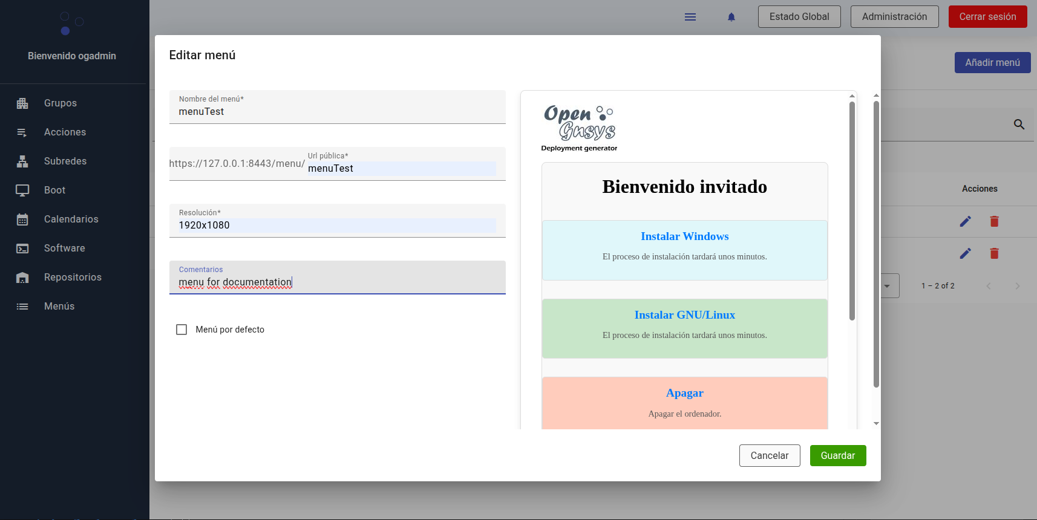
Task: Click the search magnifier icon
Action: 1019,125
